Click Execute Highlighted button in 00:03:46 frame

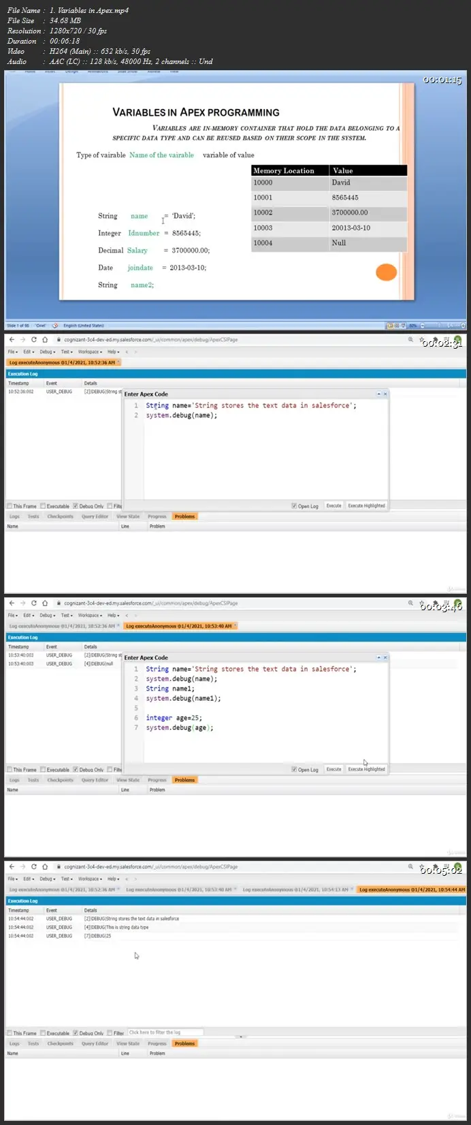[x=366, y=770]
